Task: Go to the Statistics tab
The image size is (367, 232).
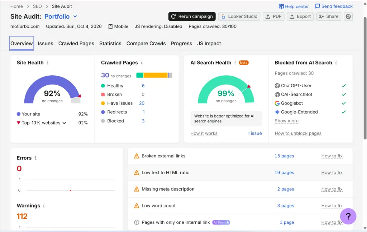Action: pyautogui.click(x=110, y=44)
